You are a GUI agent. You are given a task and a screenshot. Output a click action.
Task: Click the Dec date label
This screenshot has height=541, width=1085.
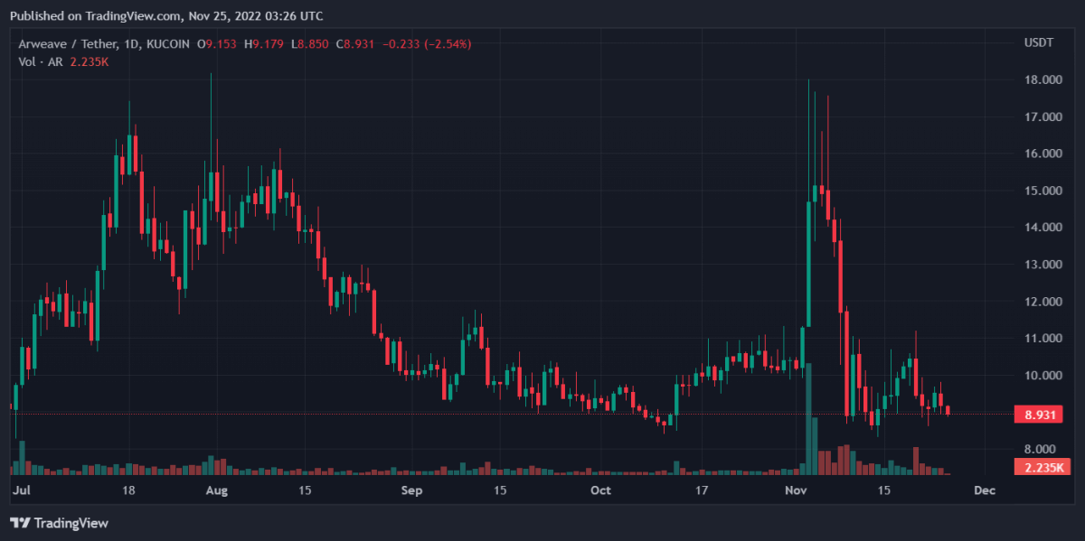[x=985, y=490]
